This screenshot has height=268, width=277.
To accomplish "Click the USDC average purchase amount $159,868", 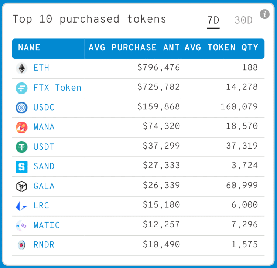I will click(159, 107).
